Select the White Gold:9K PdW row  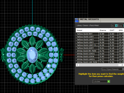point(100,51)
